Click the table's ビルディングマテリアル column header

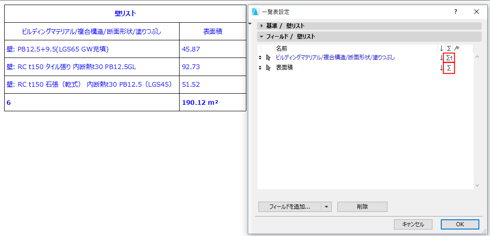(x=92, y=32)
